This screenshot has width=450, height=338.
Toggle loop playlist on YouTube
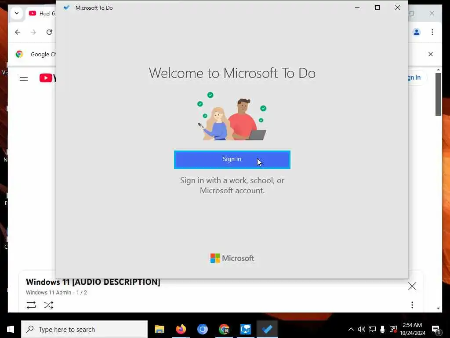pyautogui.click(x=31, y=305)
